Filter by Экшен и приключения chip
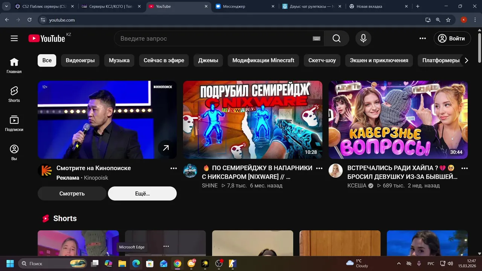This screenshot has width=482, height=271. pyautogui.click(x=379, y=60)
